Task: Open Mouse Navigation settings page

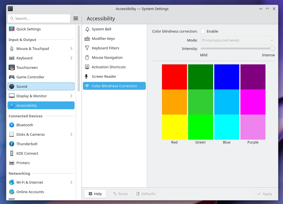Action: click(114, 57)
